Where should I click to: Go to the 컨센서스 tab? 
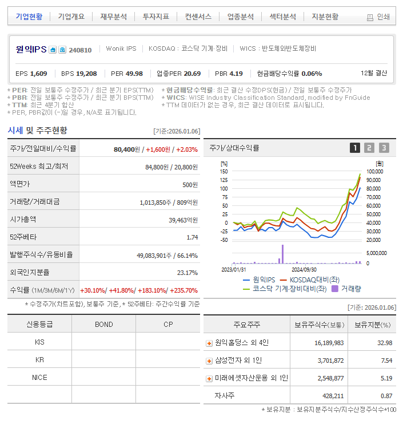[x=198, y=17]
